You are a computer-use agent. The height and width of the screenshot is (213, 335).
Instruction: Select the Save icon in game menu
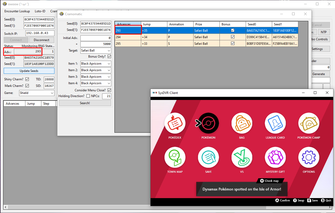point(208,157)
